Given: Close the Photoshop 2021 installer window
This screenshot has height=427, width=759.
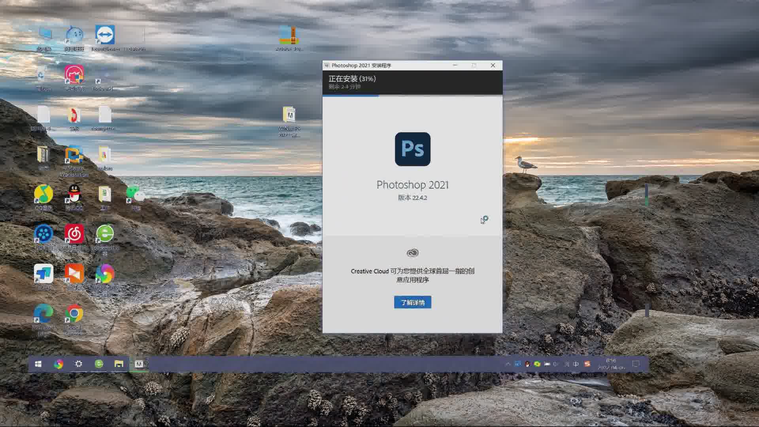Looking at the screenshot, I should [493, 65].
